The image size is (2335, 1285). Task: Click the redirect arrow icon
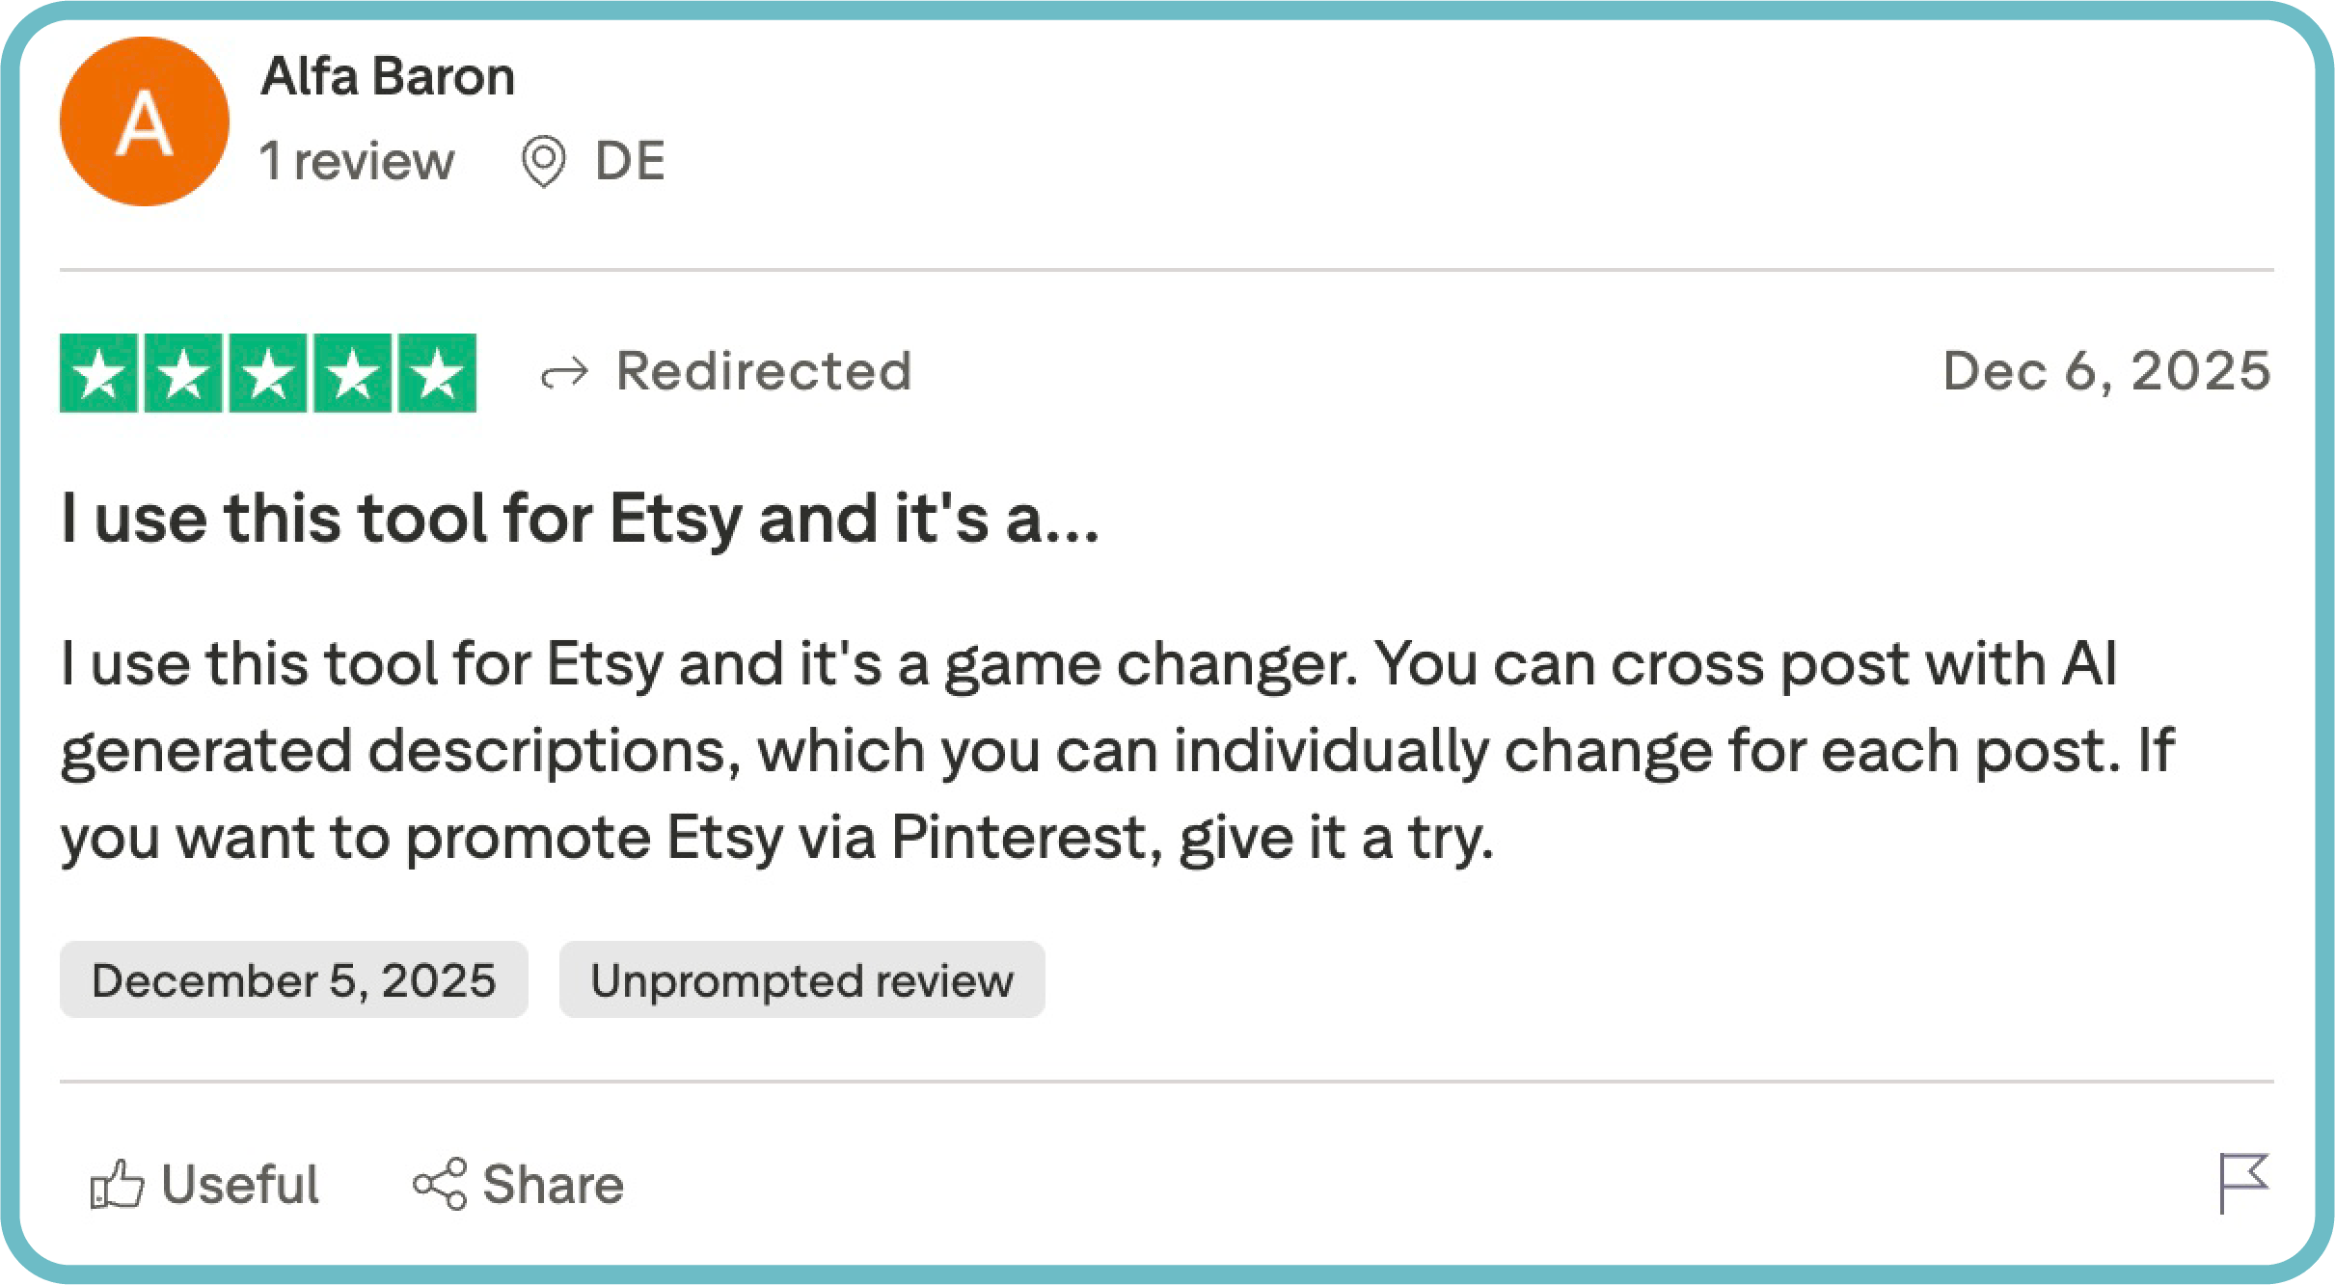point(564,374)
